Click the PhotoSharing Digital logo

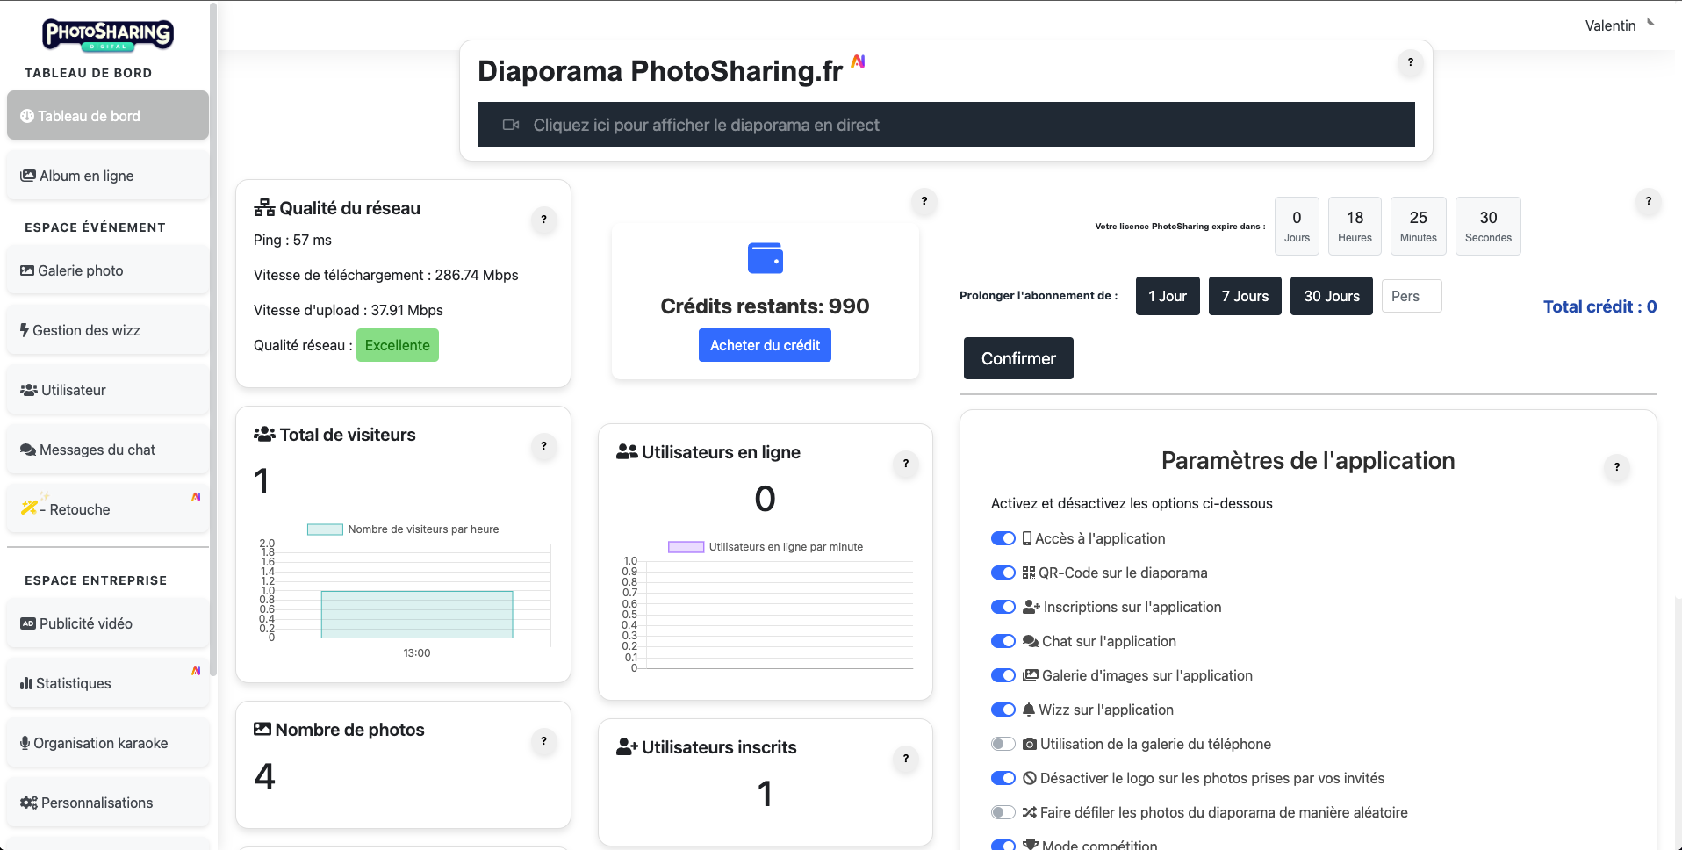click(108, 34)
